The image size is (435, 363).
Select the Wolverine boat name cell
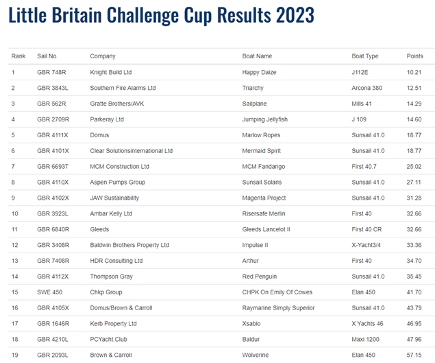(256, 355)
